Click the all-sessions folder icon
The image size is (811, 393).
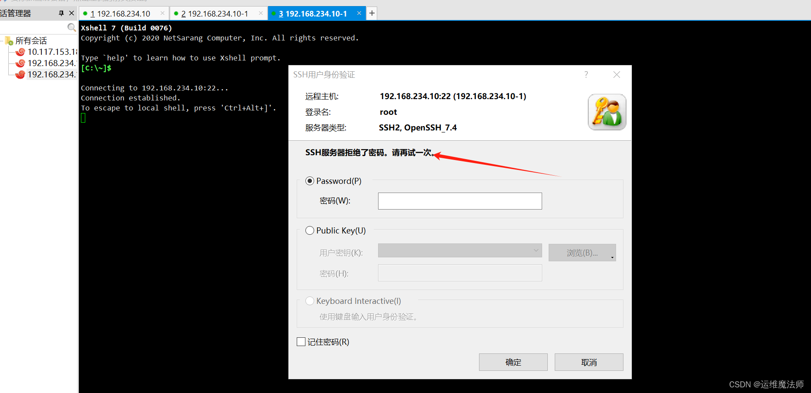point(9,41)
